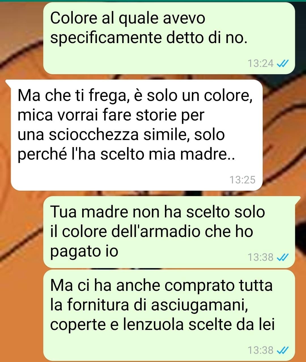The height and width of the screenshot is (362, 306).
Task: Click the text 'la fornitura di asciugamani,'
Action: point(147,305)
